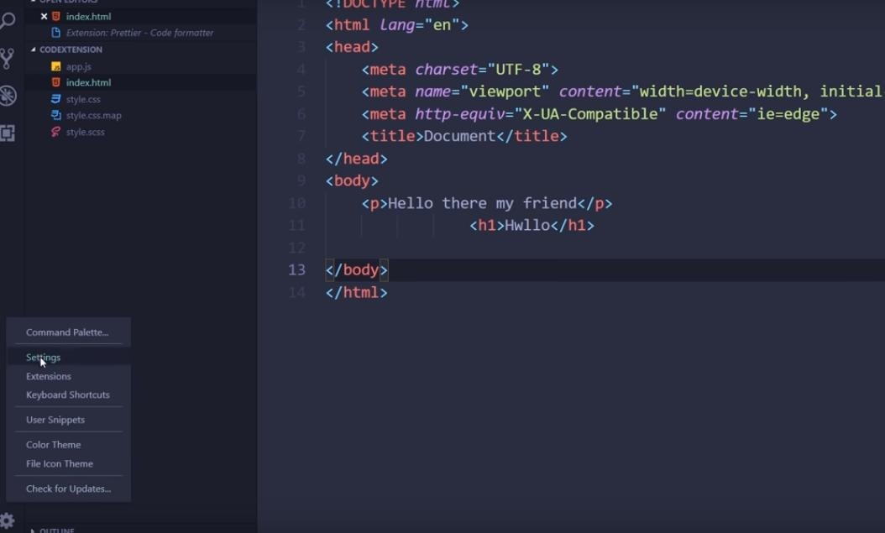Screen dimensions: 885x533
Task: Click the JS icon beside app.js
Action: click(56, 66)
